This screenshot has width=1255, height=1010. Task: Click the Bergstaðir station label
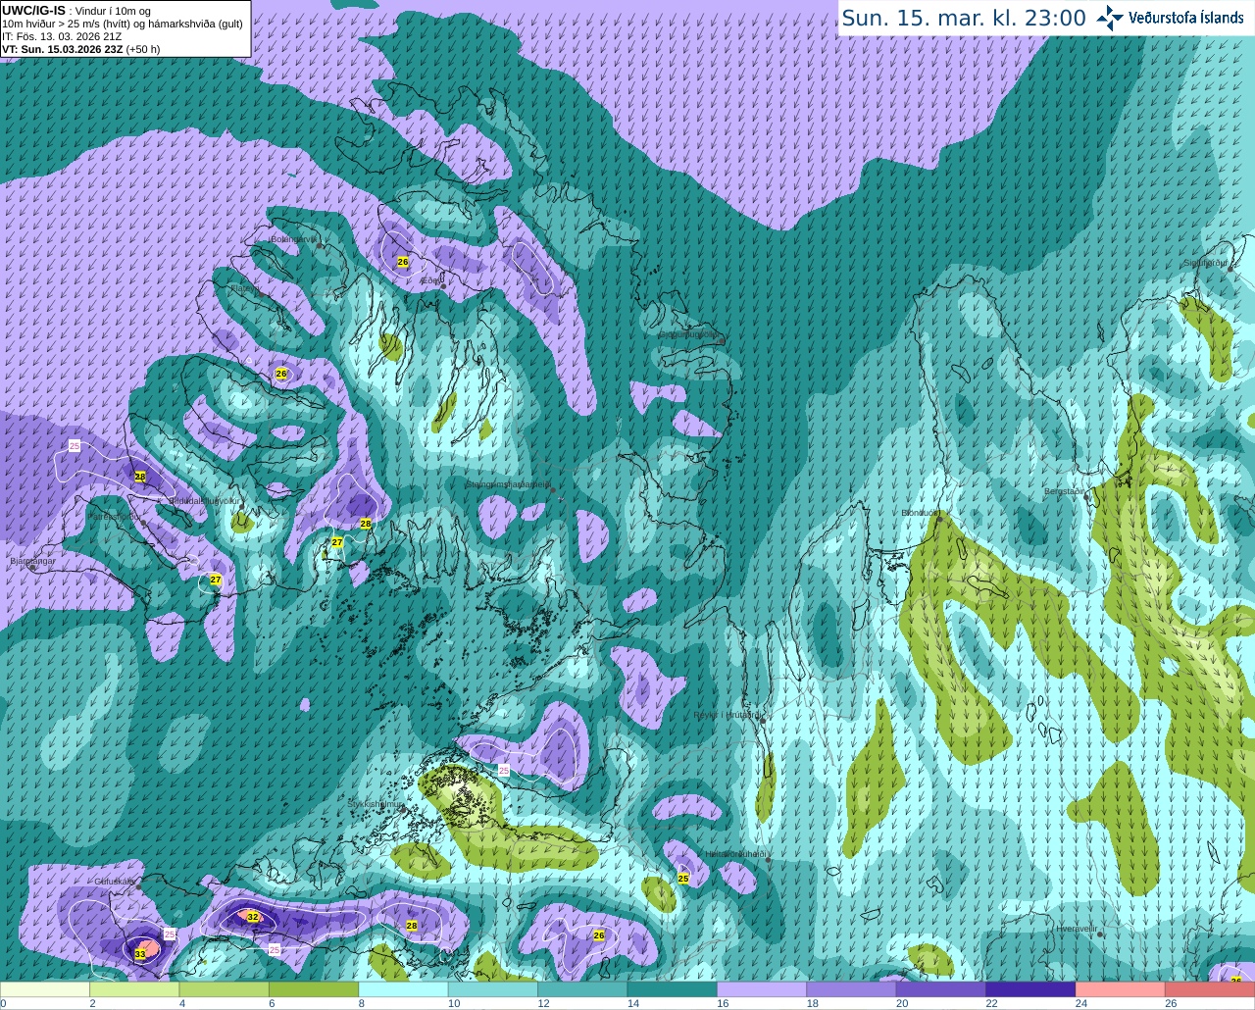pos(1064,490)
